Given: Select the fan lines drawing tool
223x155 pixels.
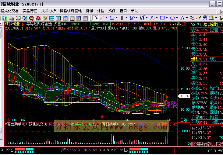Looking at the screenshot, I should coord(132,18).
